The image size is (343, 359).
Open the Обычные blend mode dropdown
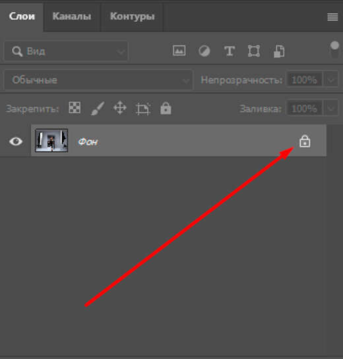(98, 80)
